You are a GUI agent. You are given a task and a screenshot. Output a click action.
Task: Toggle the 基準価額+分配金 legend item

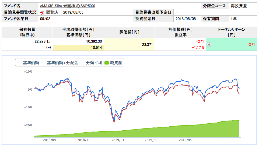click(x=59, y=63)
